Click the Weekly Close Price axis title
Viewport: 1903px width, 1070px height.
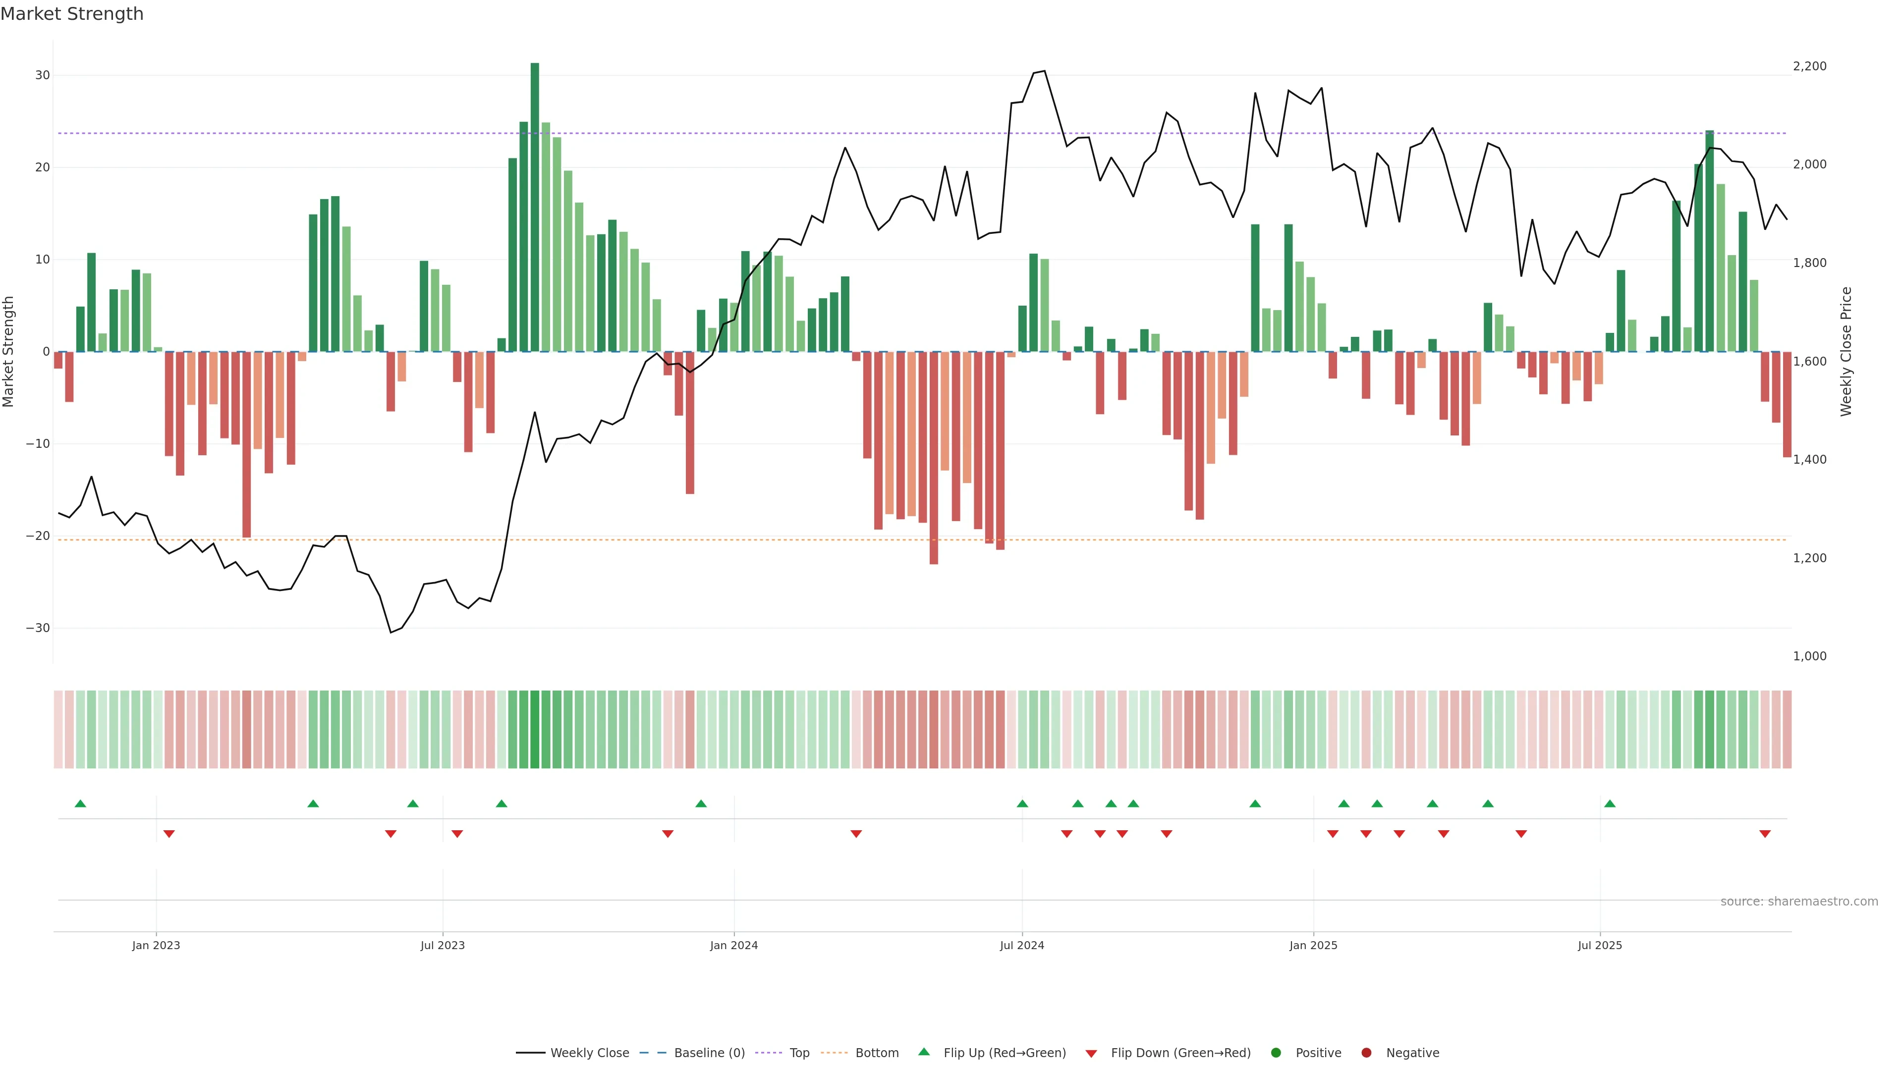click(1846, 352)
